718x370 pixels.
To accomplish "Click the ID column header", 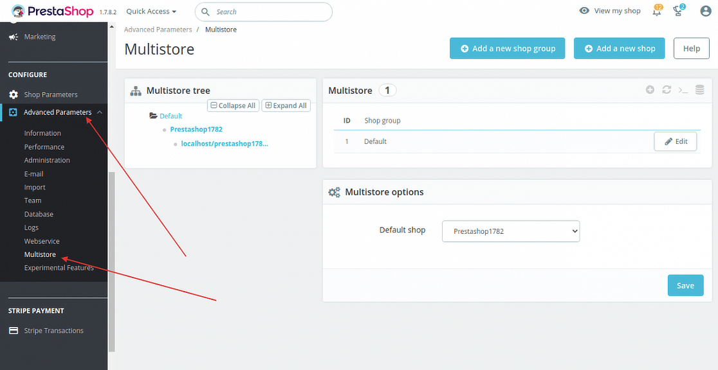I will pos(347,121).
